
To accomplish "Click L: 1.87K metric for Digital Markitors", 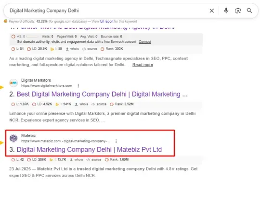I will (20, 104).
